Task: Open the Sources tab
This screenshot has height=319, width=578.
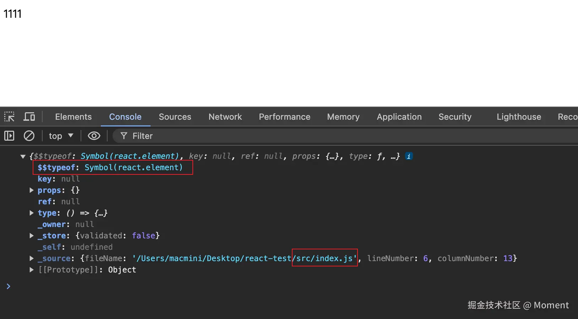Action: 175,117
